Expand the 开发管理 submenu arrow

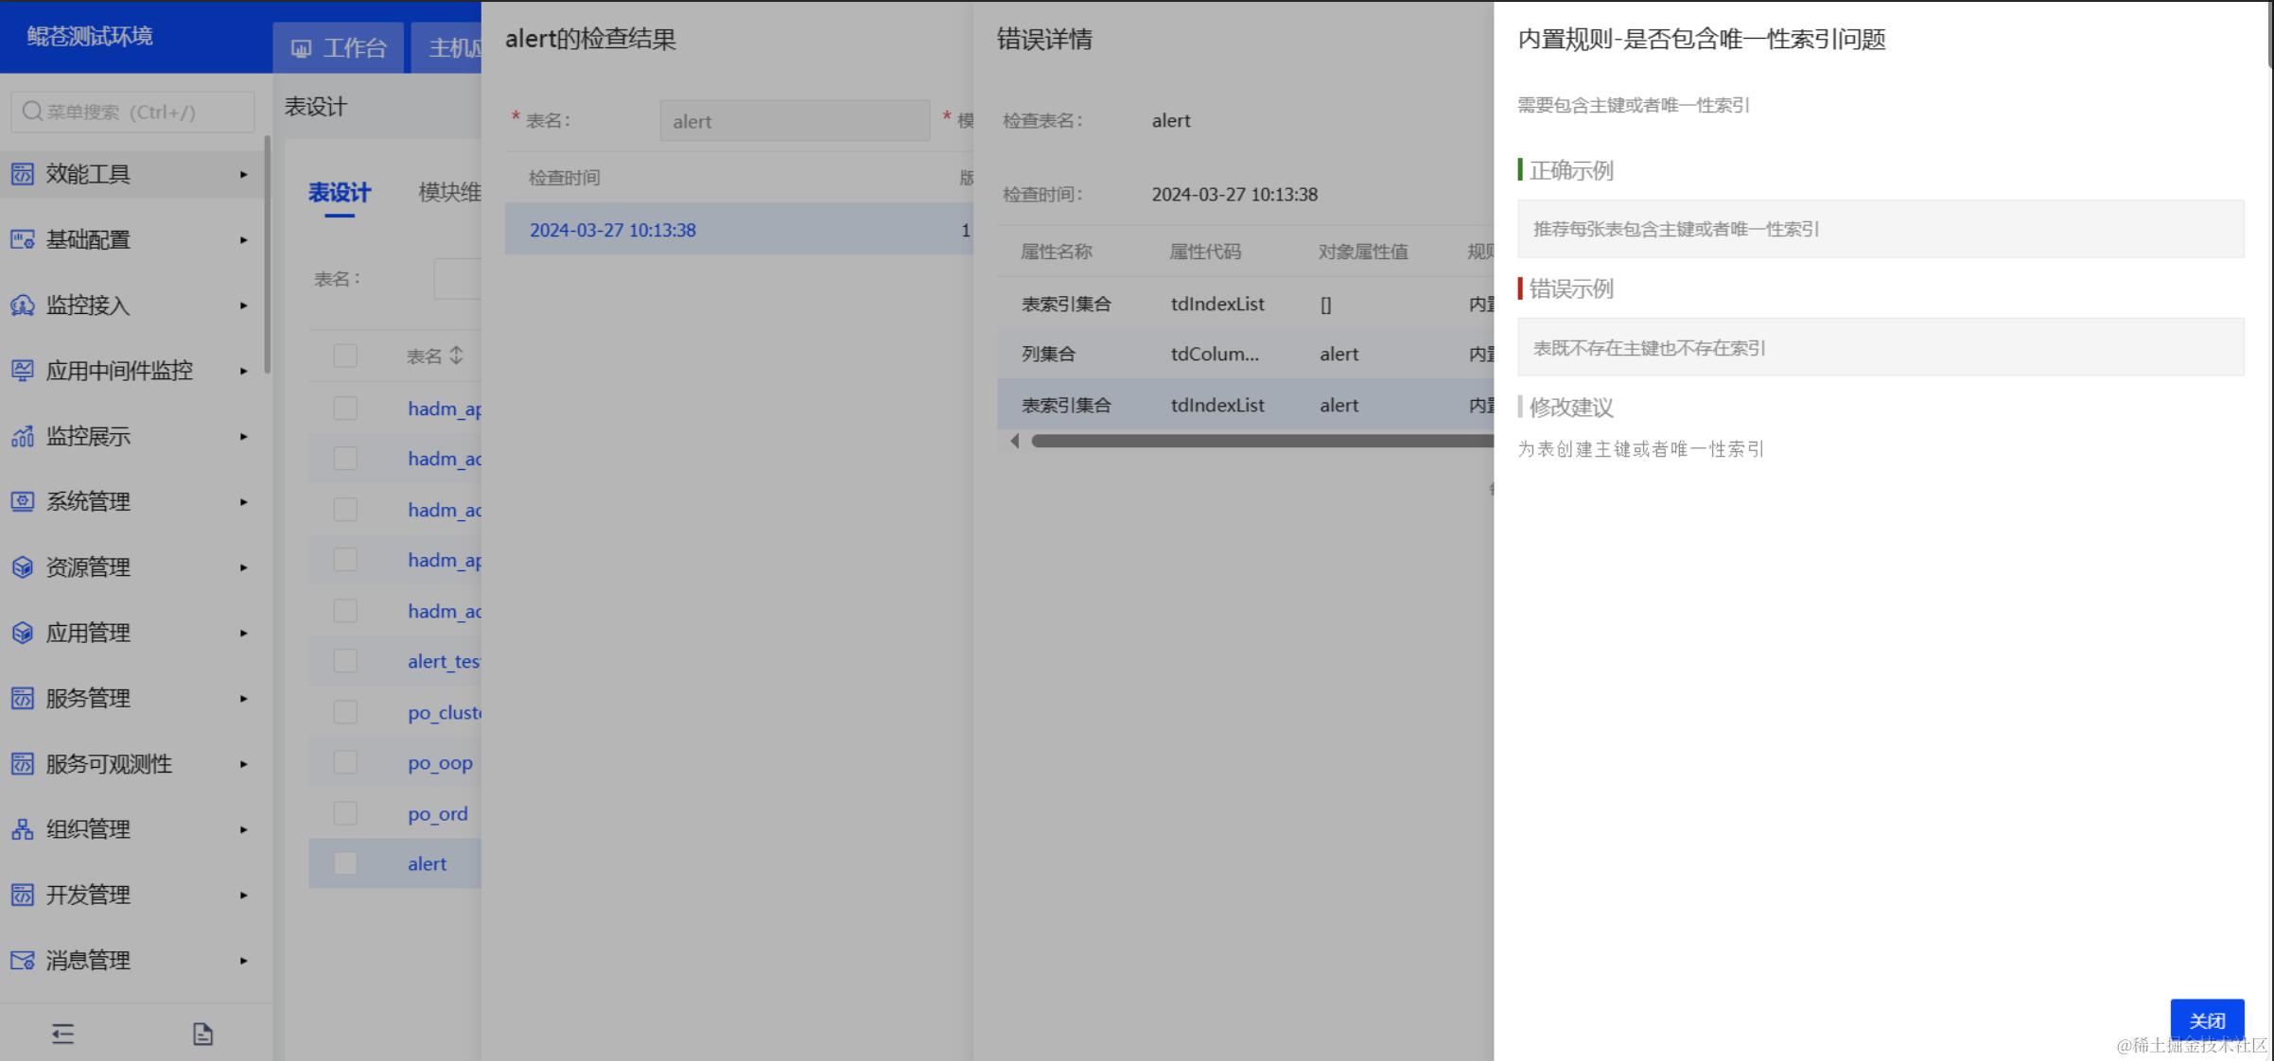[x=243, y=895]
